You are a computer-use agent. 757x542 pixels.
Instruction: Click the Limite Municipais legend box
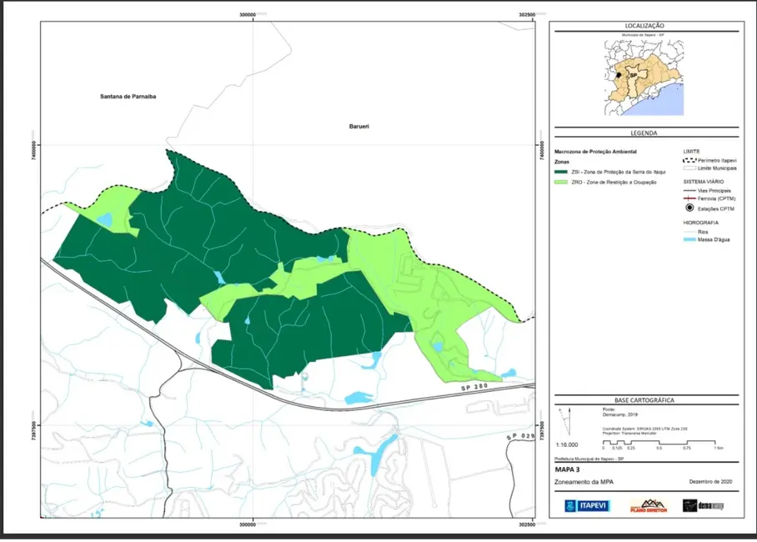[x=689, y=168]
